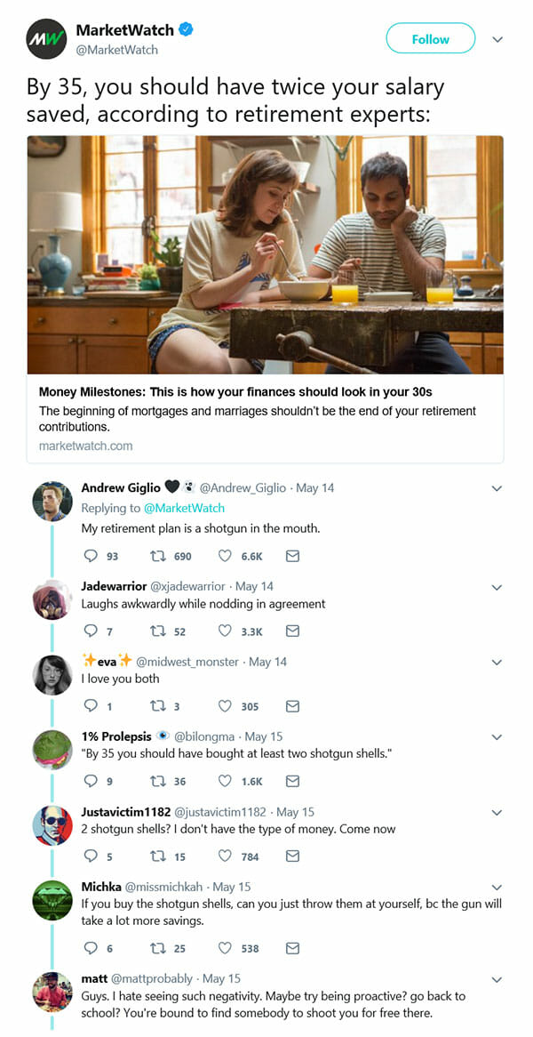Like Jadewarrior's tweet with 3.3K likes
The image size is (533, 1037).
pos(225,631)
